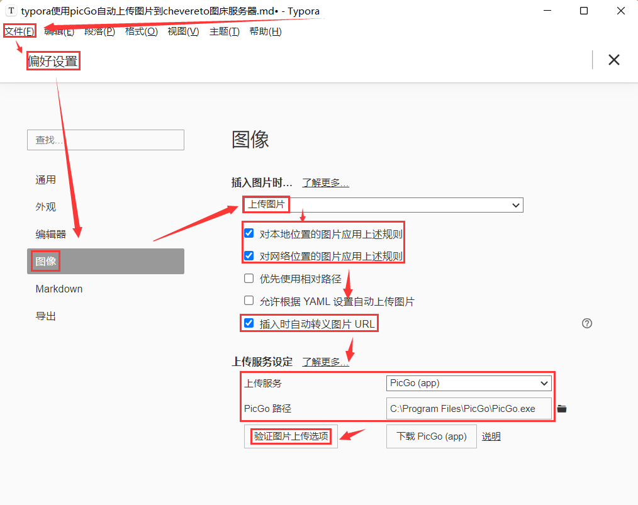Screen dimensions: 638x505
Task: Open the 视图(V) menu
Action: 183,31
